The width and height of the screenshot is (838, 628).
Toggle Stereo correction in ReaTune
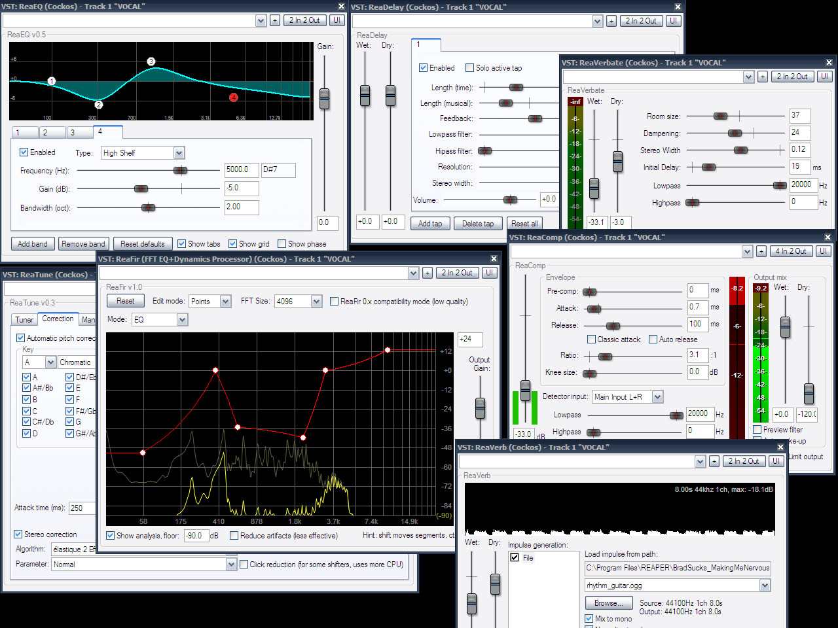[18, 534]
